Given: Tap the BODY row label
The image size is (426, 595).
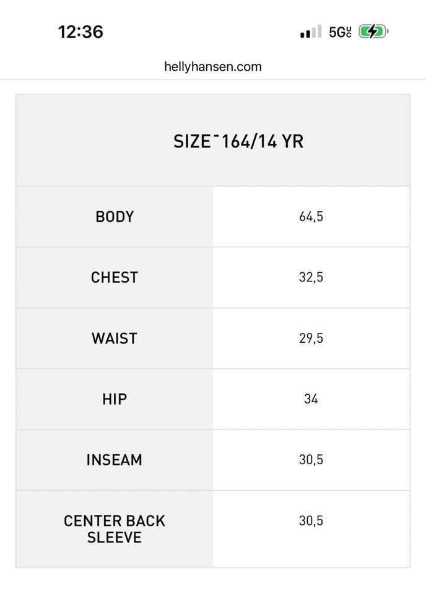Looking at the screenshot, I should click(x=115, y=217).
